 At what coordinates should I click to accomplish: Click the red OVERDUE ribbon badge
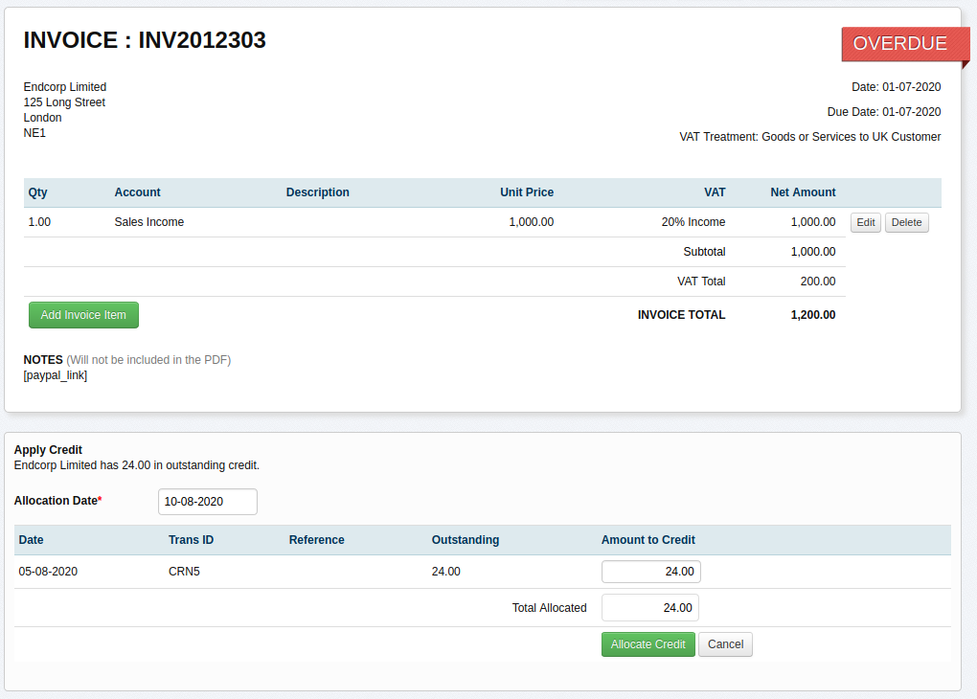(x=898, y=44)
